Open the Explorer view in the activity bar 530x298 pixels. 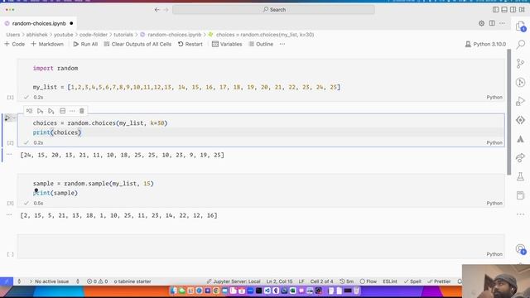521,26
